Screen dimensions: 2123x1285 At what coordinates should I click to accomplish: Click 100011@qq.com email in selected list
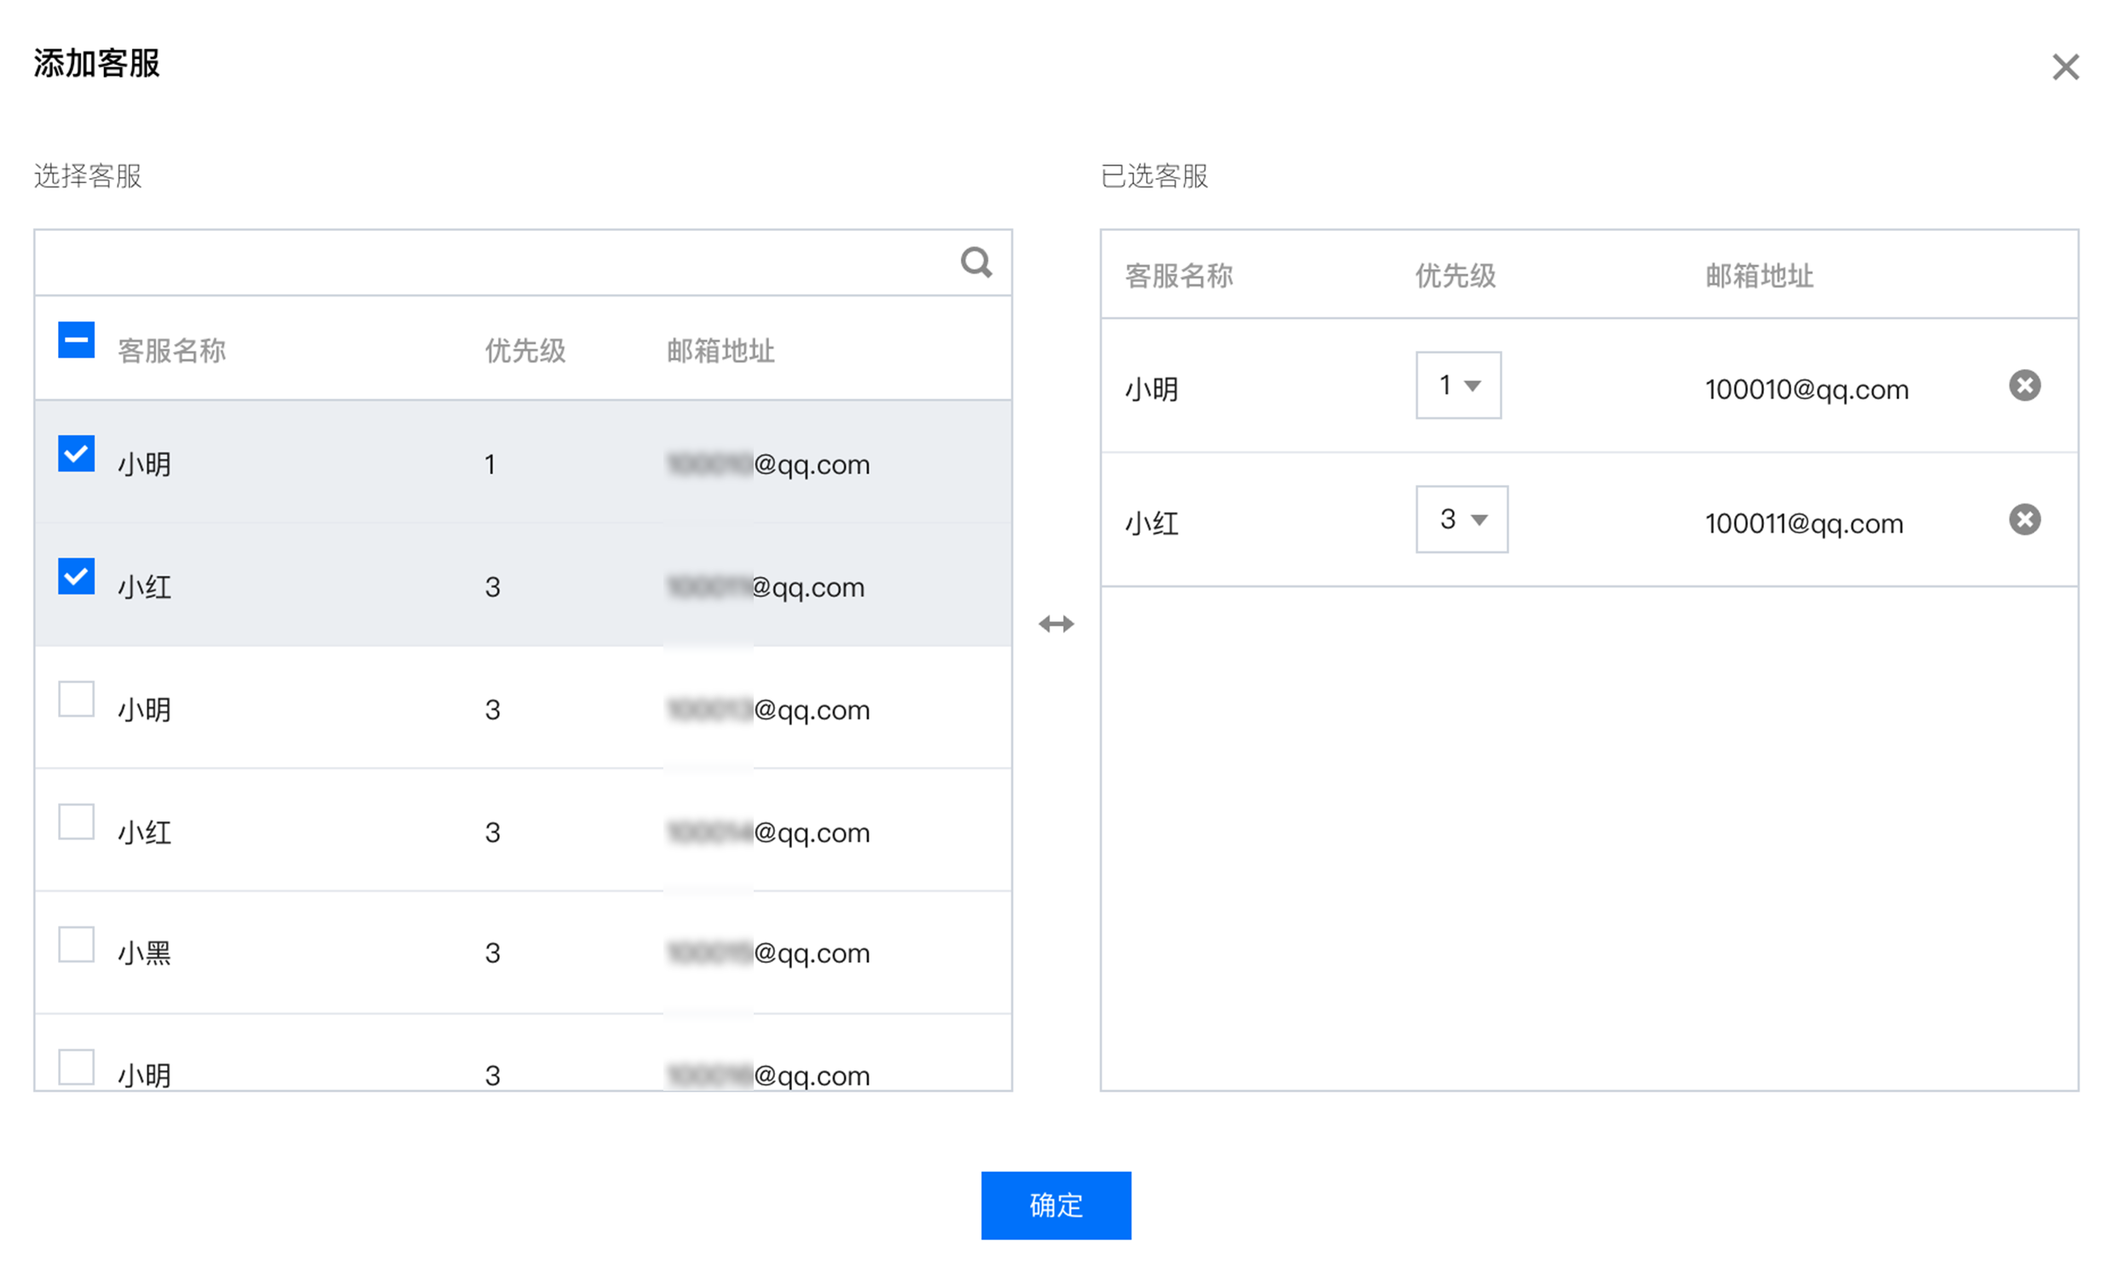point(1803,524)
